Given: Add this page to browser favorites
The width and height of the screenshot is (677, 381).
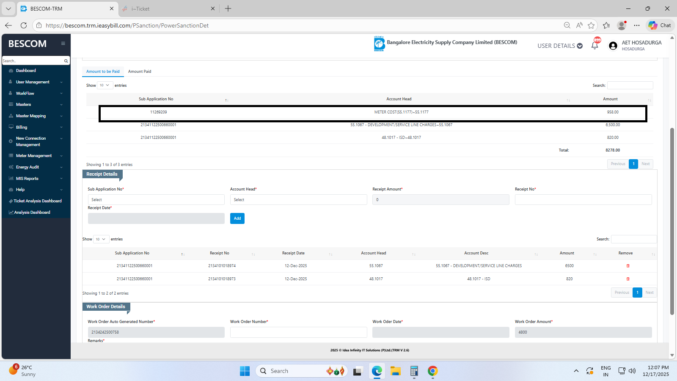Looking at the screenshot, I should [x=591, y=25].
